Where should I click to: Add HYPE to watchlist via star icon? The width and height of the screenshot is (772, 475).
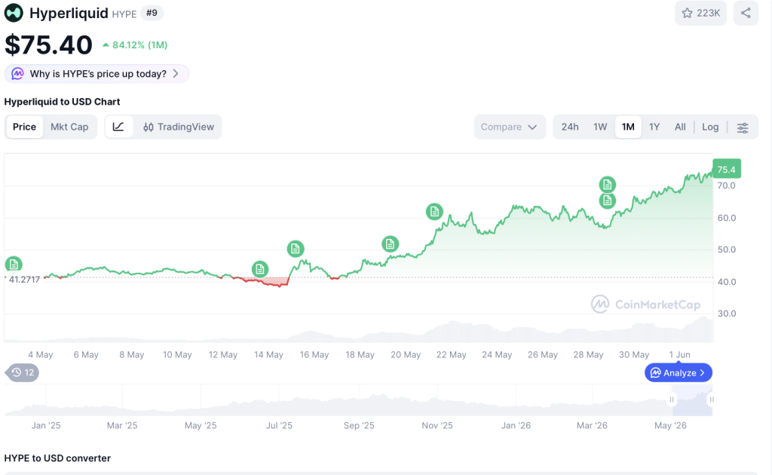point(700,13)
